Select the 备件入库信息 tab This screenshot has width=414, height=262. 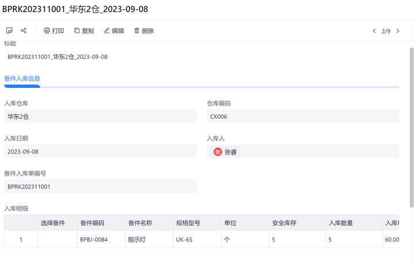click(22, 79)
